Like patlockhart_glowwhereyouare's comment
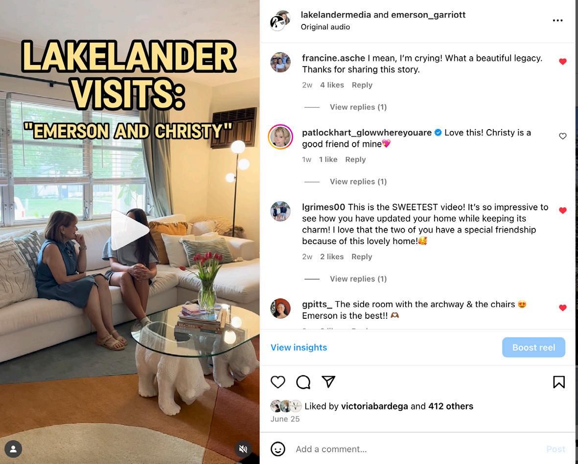The width and height of the screenshot is (578, 464). pyautogui.click(x=562, y=136)
